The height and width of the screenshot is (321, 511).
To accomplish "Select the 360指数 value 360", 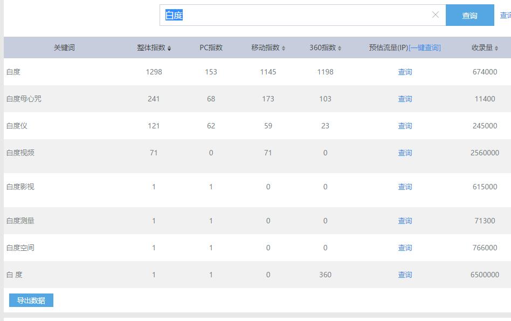I will coord(325,275).
